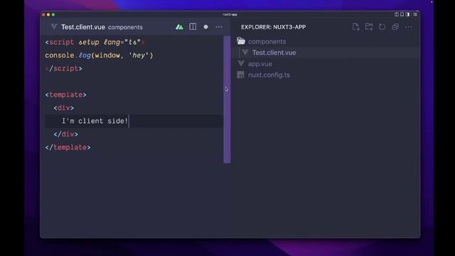This screenshot has width=455, height=256.
Task: Toggle primary side bar layout icon
Action: [x=397, y=14]
